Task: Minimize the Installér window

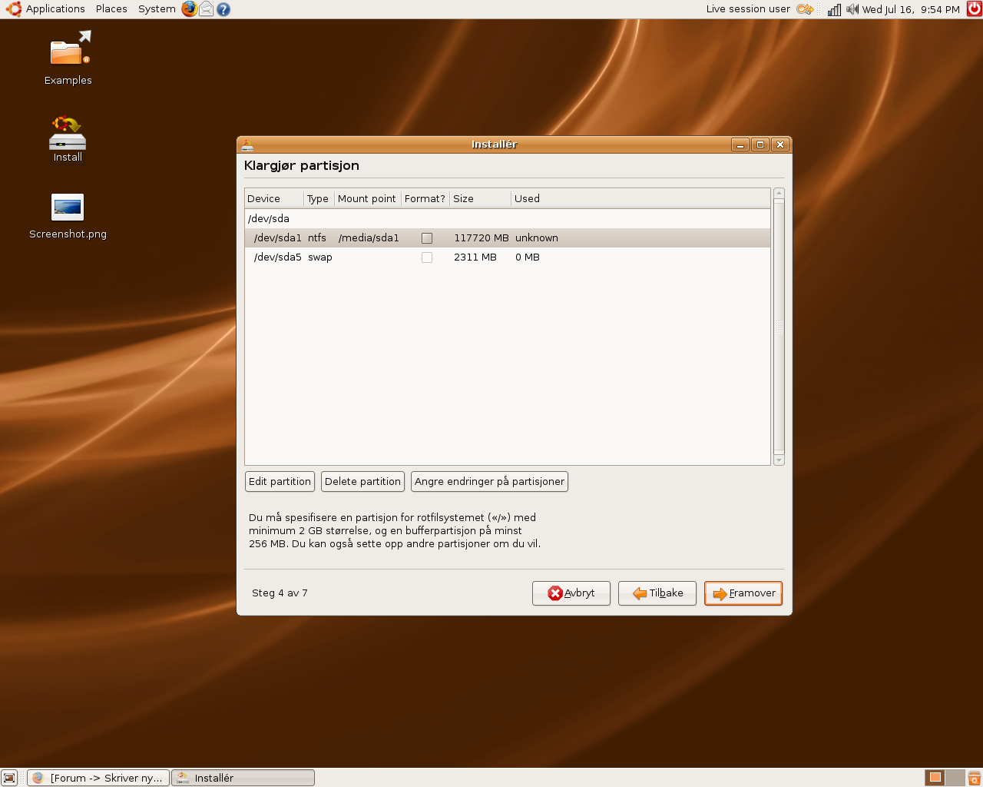Action: coord(740,144)
